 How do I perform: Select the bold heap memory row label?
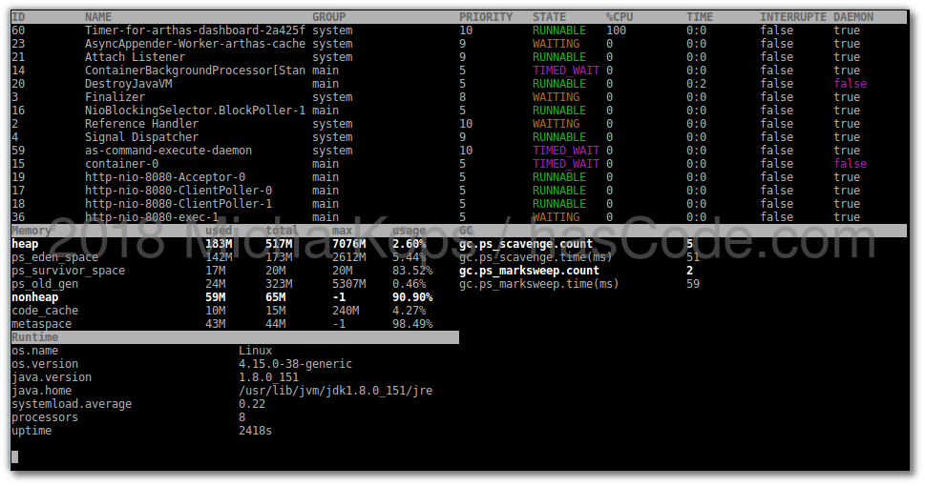[x=25, y=244]
